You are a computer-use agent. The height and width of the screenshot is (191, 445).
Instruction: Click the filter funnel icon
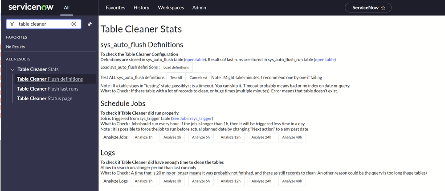click(12, 24)
